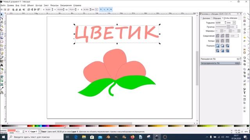Open the Справка menu

coord(77,5)
